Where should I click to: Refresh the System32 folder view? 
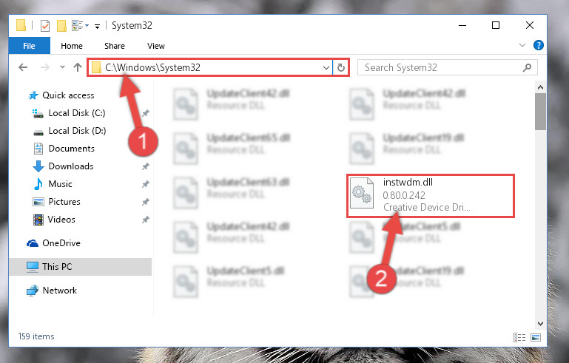coord(341,67)
